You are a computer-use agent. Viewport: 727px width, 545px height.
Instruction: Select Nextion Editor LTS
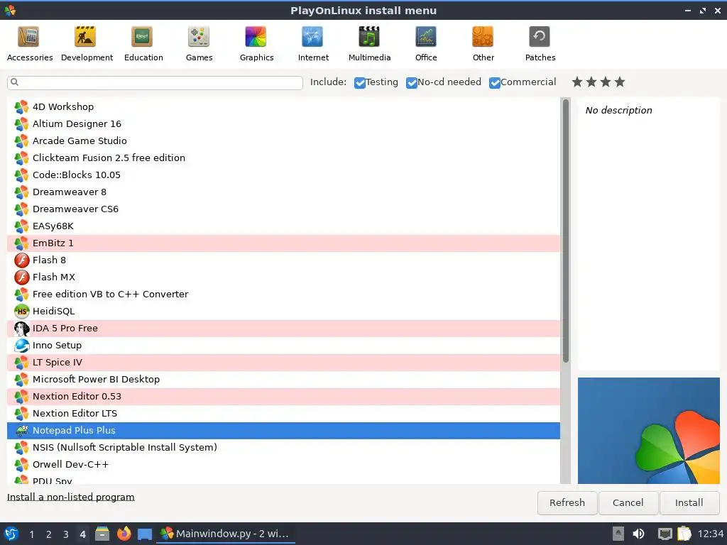coord(283,414)
